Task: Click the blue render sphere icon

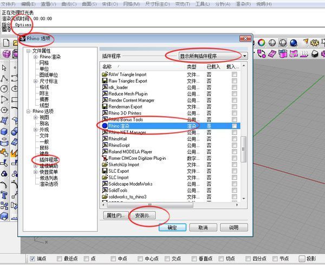Action: 294,43
